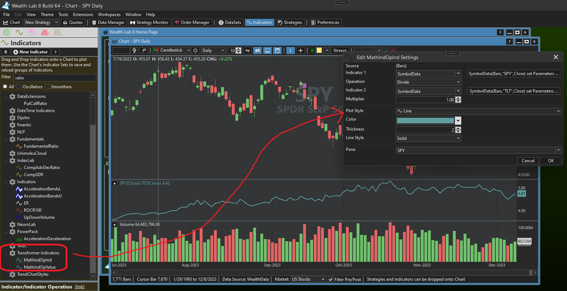Screen dimensions: 567x291
Task: Open Strategy Monitor from toolbar
Action: [149, 22]
